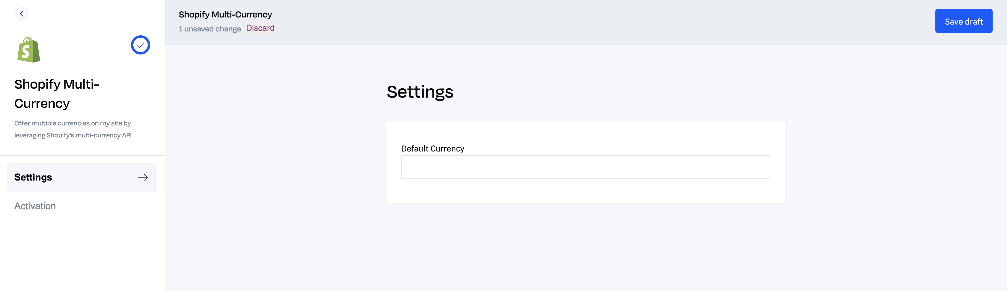This screenshot has width=1007, height=291.
Task: Click the Save draft button
Action: click(x=964, y=21)
